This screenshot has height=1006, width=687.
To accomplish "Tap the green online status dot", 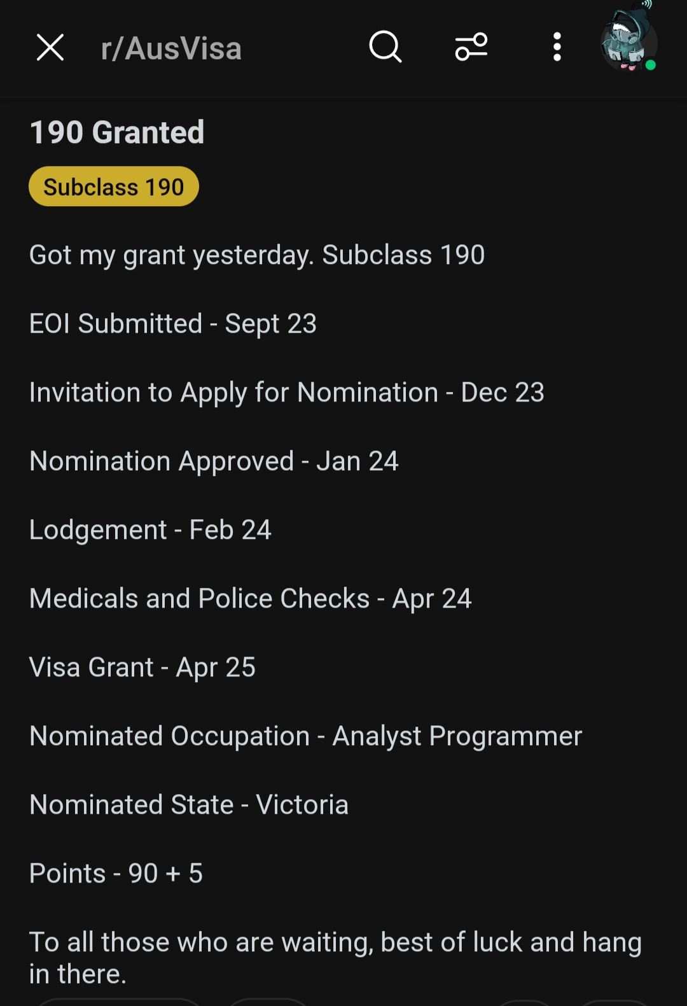I will point(650,65).
